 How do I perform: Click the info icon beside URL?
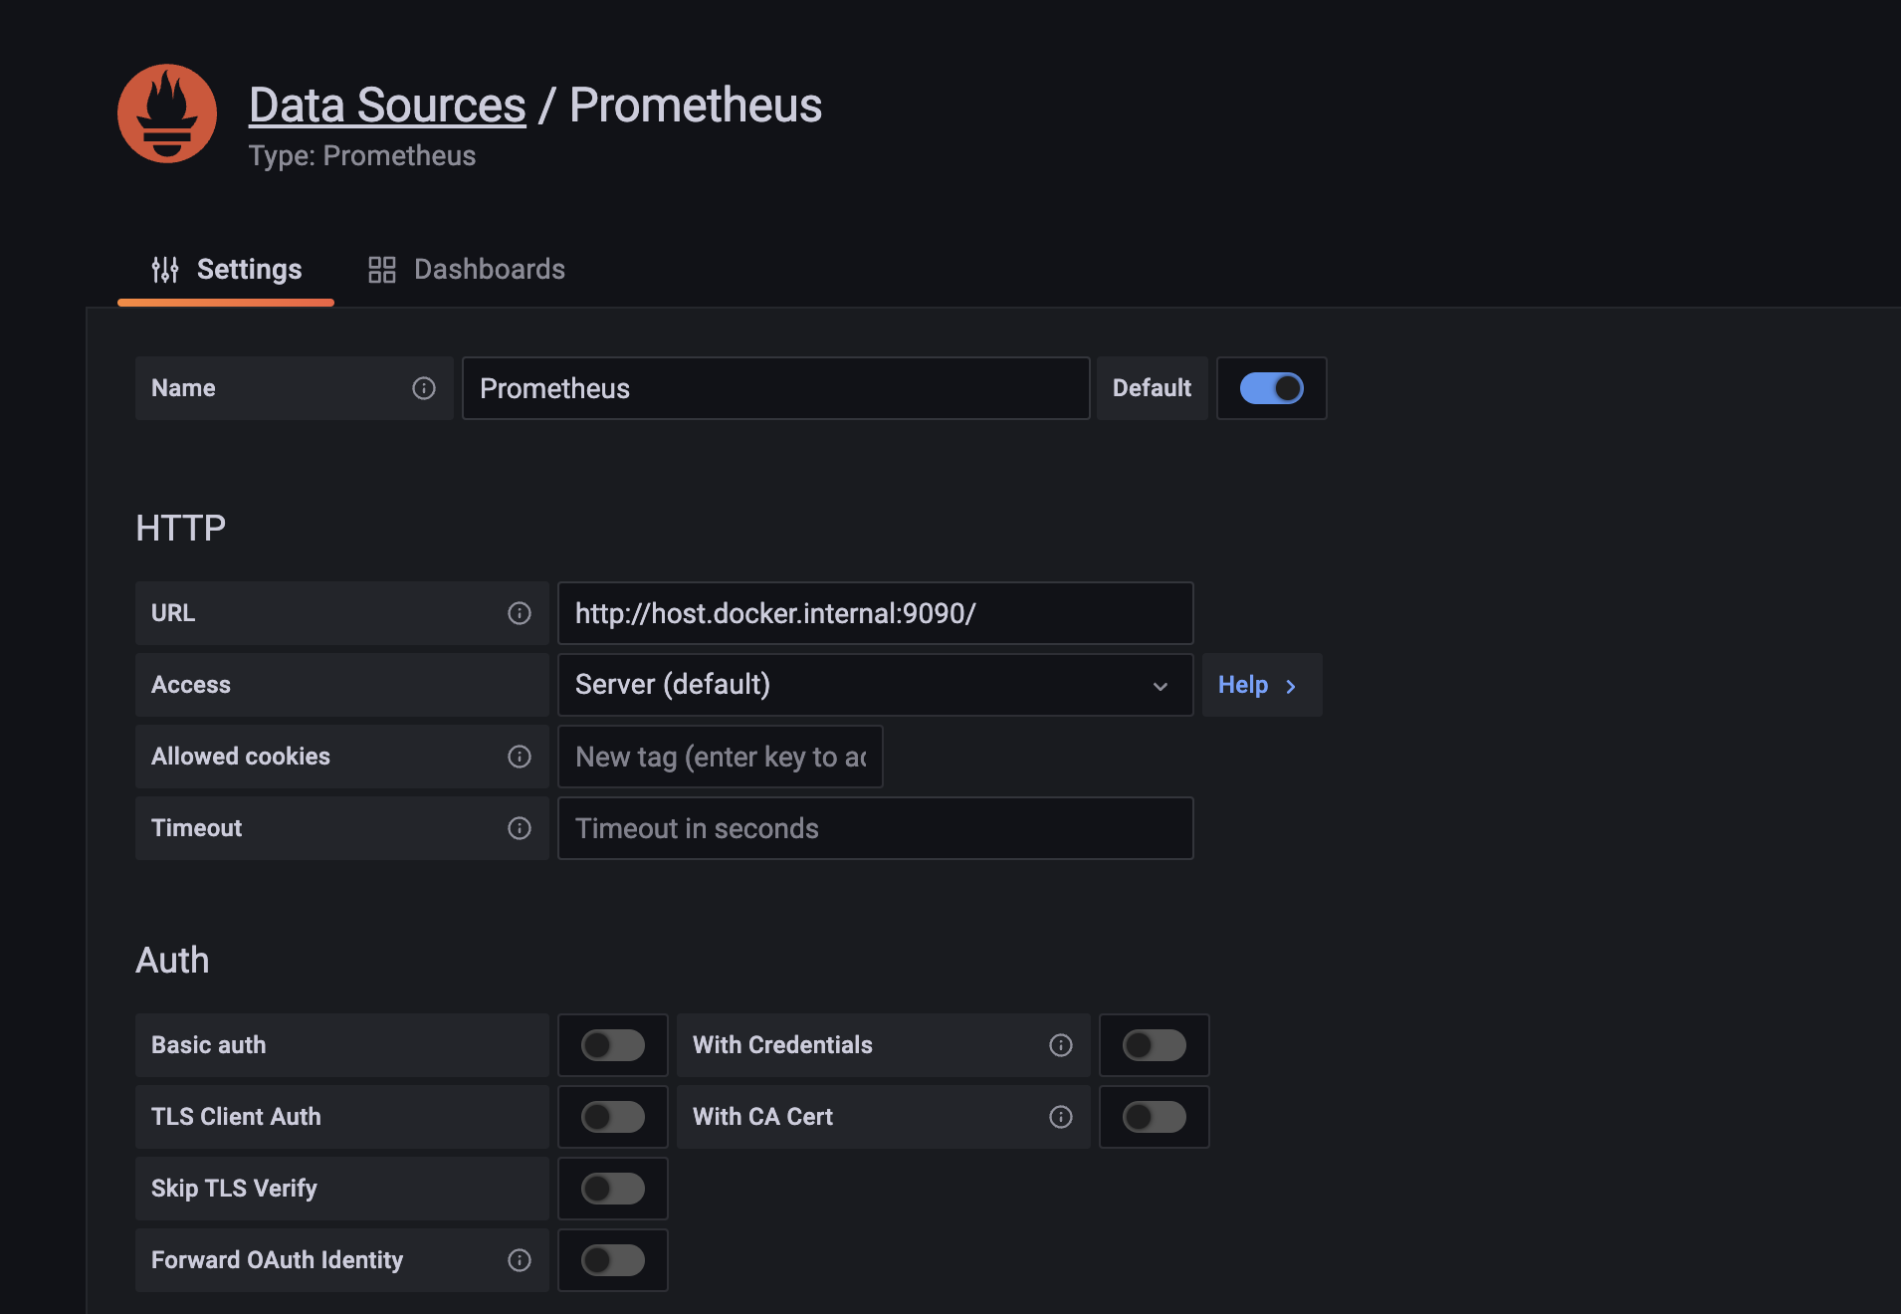pos(520,613)
